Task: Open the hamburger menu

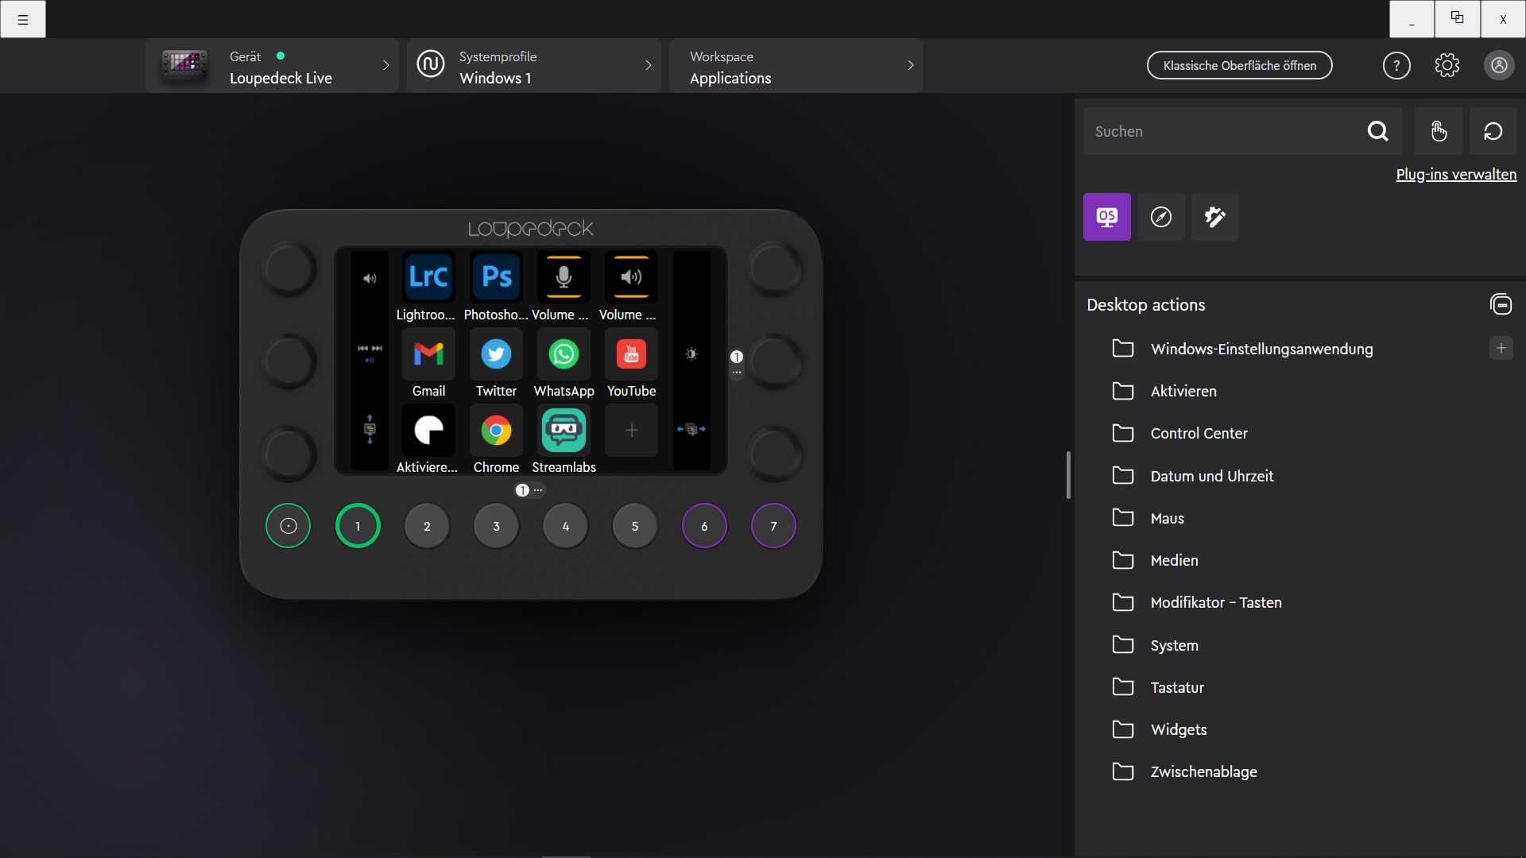Action: 23,19
